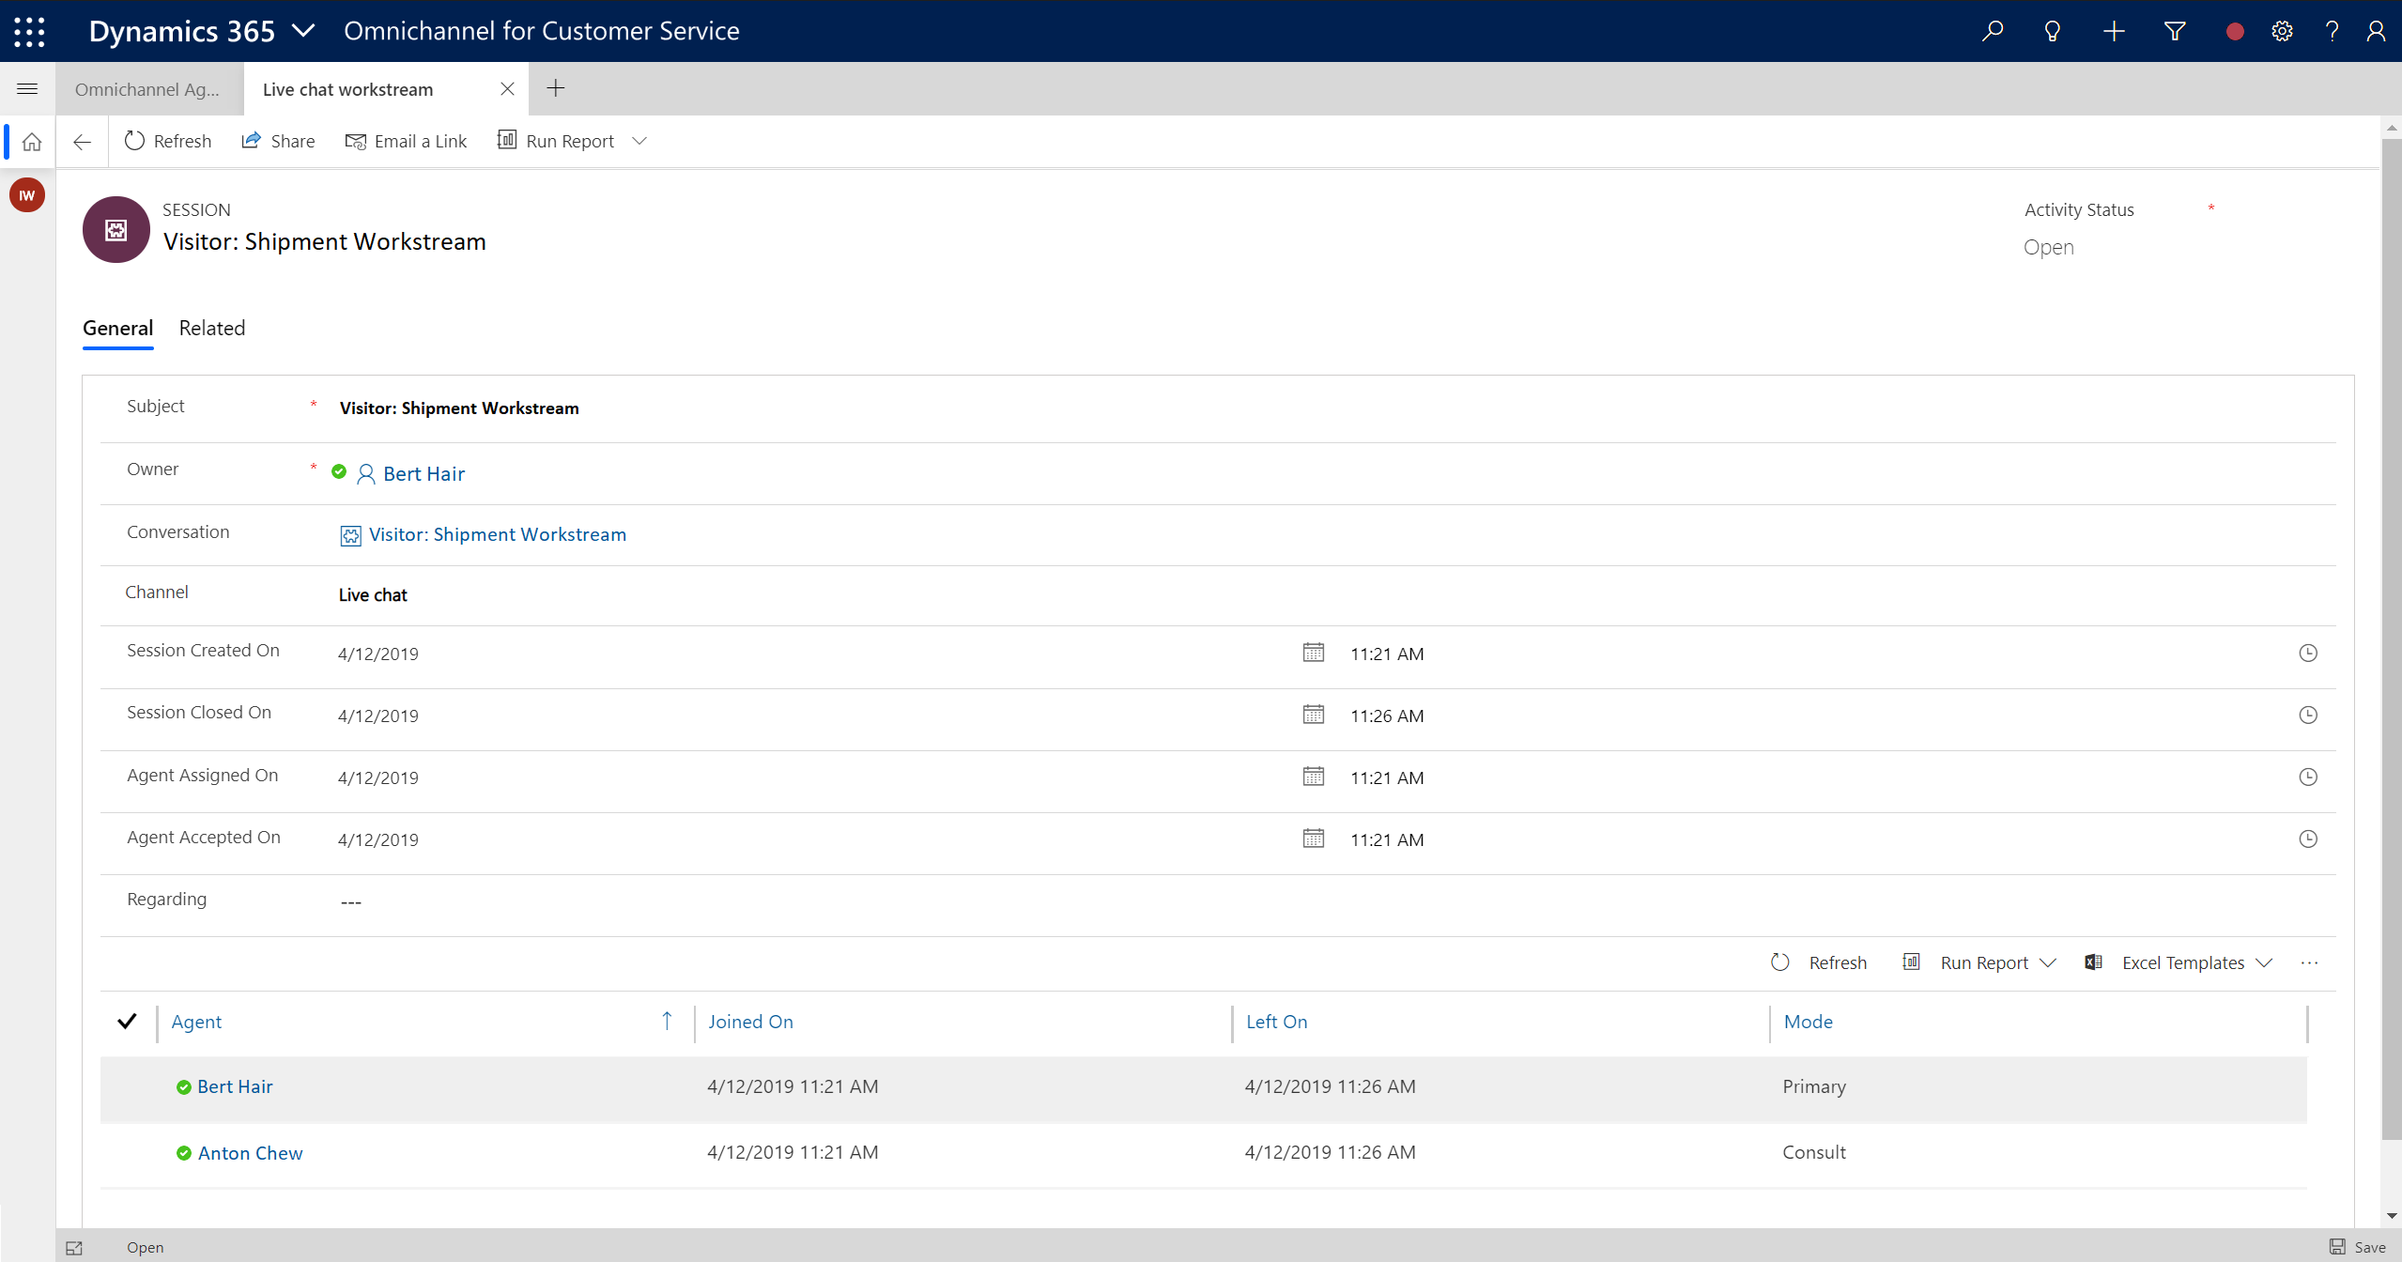Screen dimensions: 2402x1262
Task: Switch to the Related tab
Action: point(213,328)
